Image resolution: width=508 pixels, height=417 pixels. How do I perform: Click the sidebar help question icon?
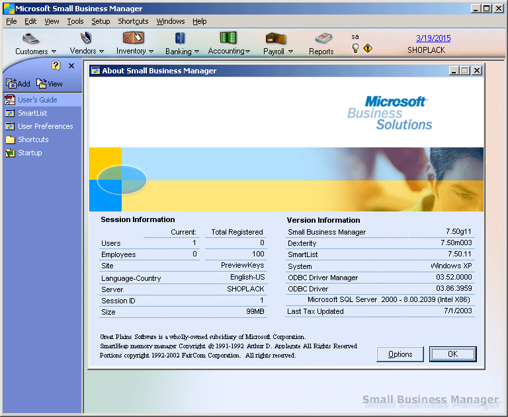(x=56, y=65)
